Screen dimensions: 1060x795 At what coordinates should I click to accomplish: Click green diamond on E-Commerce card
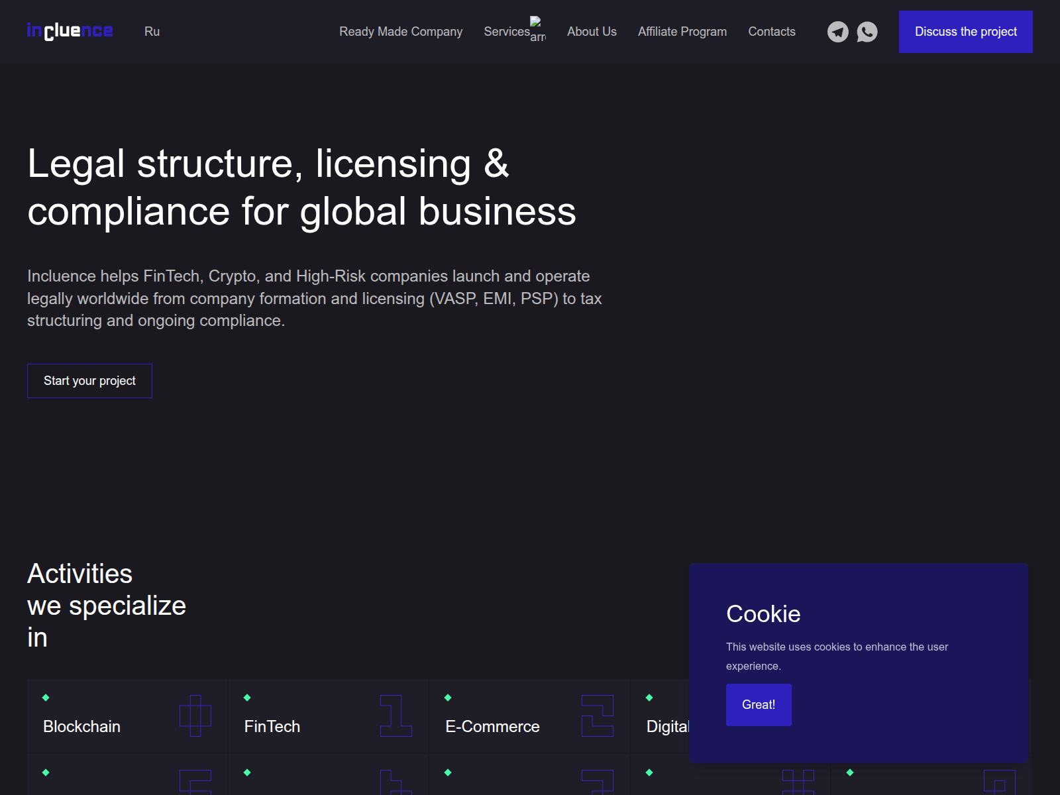448,698
